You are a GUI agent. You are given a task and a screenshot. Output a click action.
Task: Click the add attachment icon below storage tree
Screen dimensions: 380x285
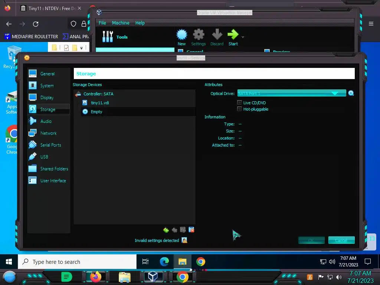click(183, 230)
